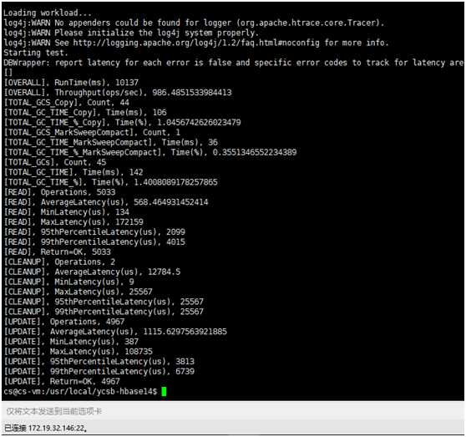
Task: Click the '[READ], 99thPercentileLatency(us), 4015' line
Action: point(94,242)
